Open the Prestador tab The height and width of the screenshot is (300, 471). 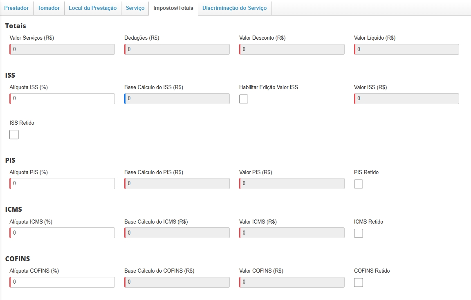point(16,8)
